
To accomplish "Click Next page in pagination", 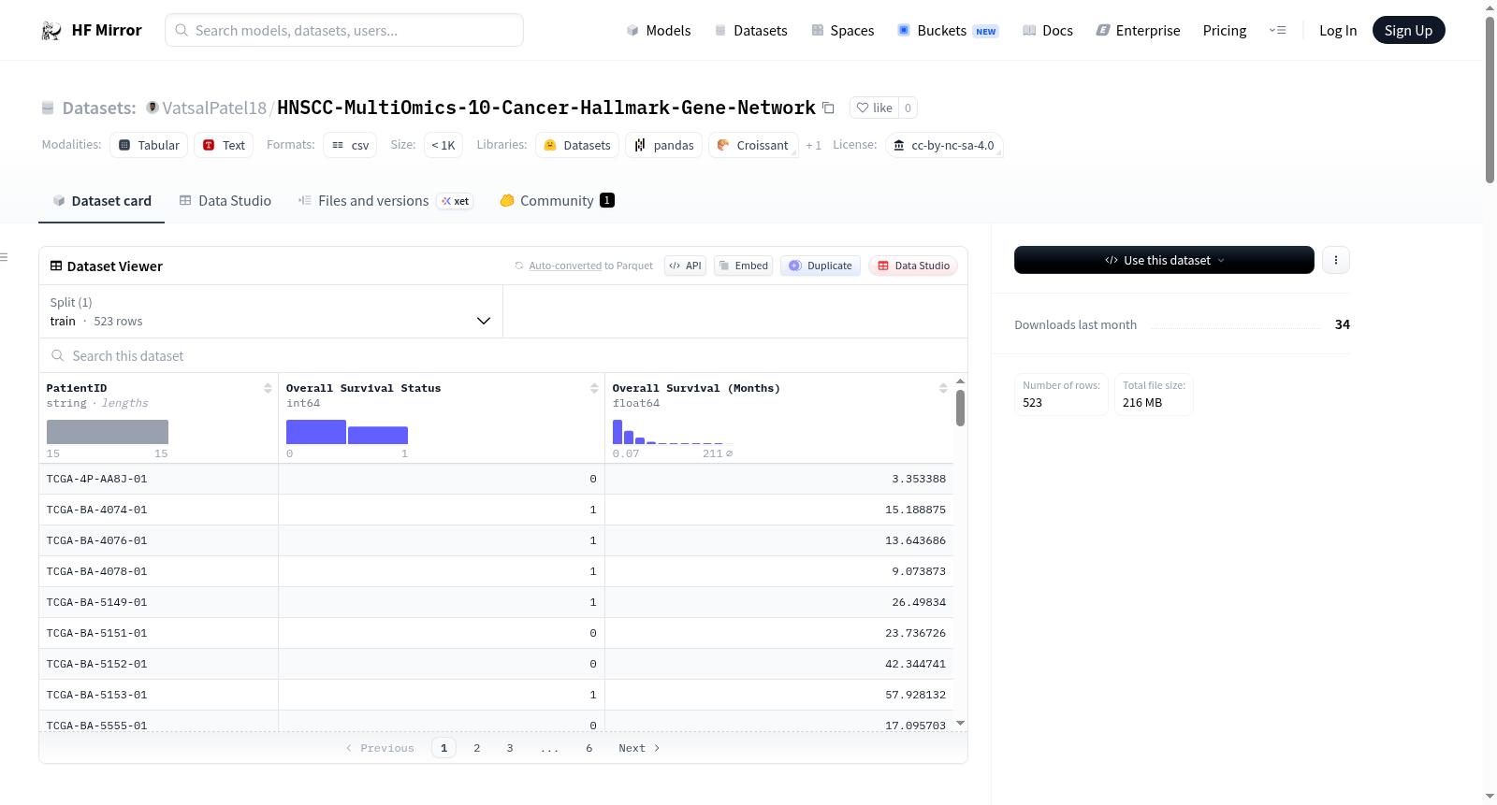I will pos(639,748).
